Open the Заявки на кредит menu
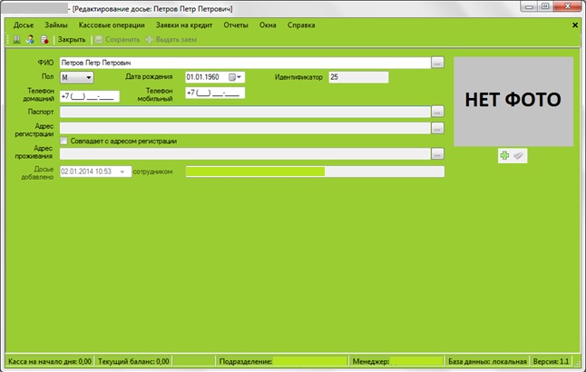Screen dimensions: 586x372 coord(184,25)
